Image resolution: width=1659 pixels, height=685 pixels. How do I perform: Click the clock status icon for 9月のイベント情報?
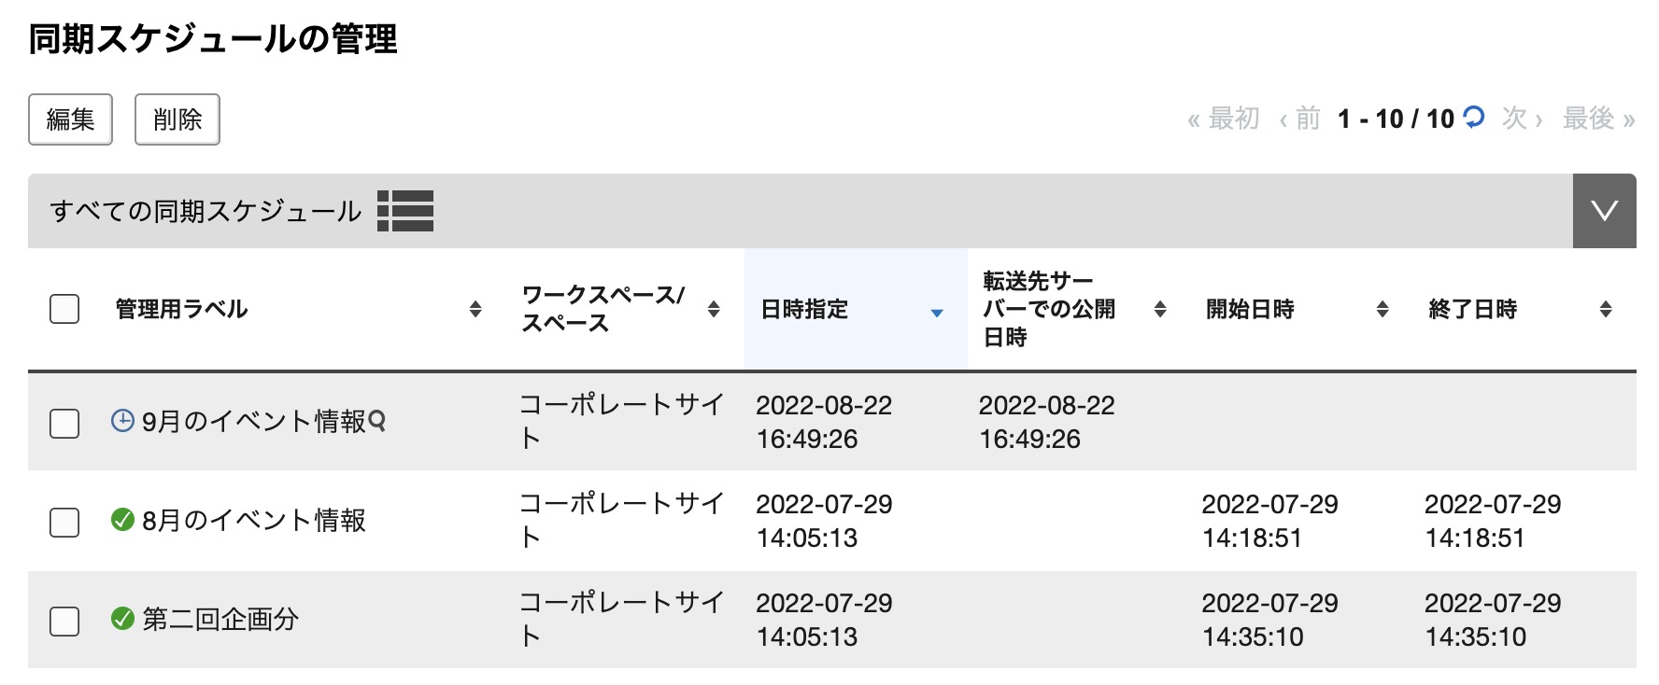(x=122, y=421)
